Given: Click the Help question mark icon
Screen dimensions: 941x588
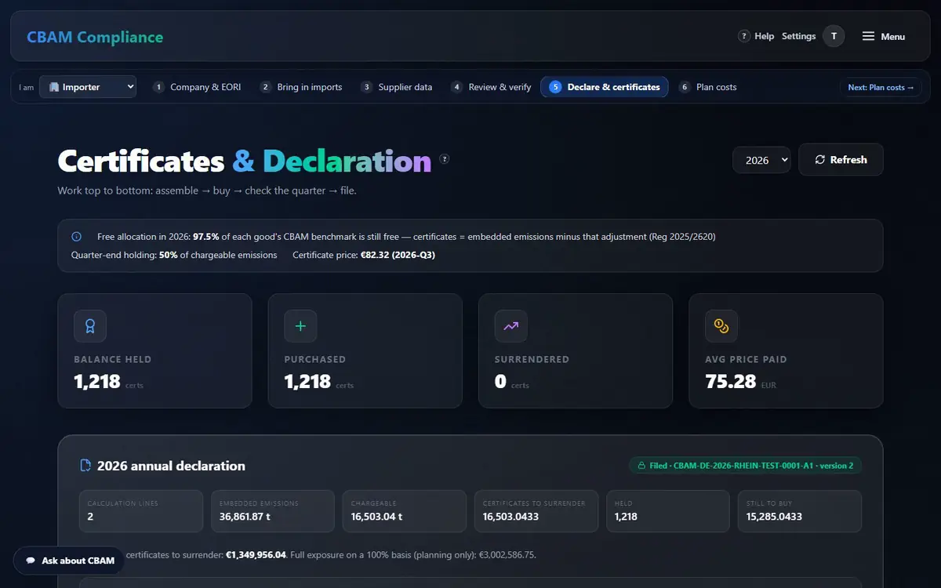Looking at the screenshot, I should (x=744, y=36).
